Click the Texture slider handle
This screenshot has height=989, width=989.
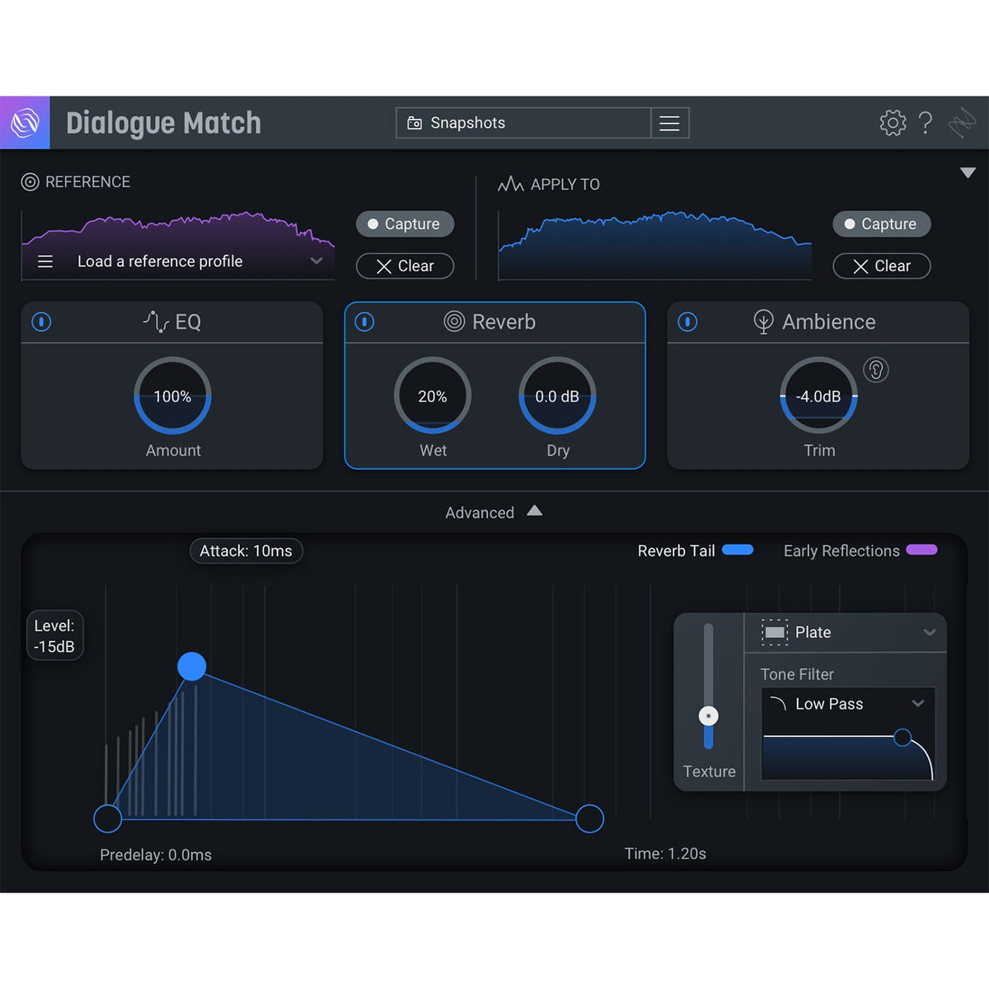click(708, 716)
